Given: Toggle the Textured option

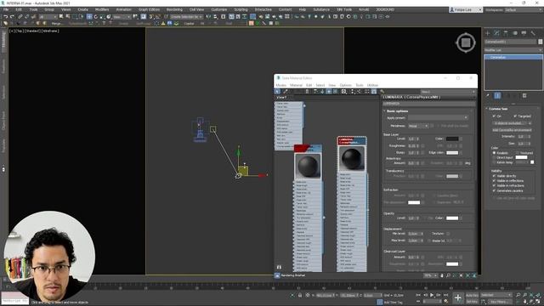Looking at the screenshot, I should point(518,153).
